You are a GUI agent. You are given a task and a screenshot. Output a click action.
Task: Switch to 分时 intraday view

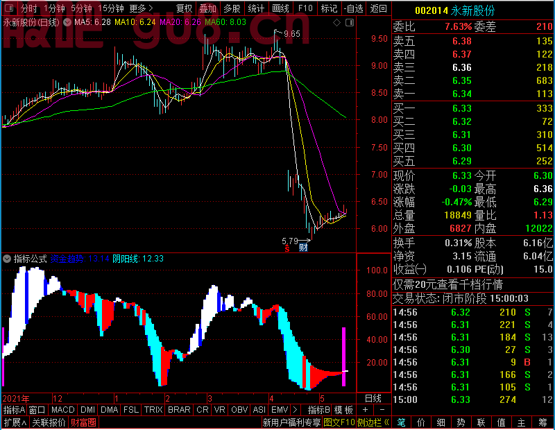pyautogui.click(x=28, y=8)
